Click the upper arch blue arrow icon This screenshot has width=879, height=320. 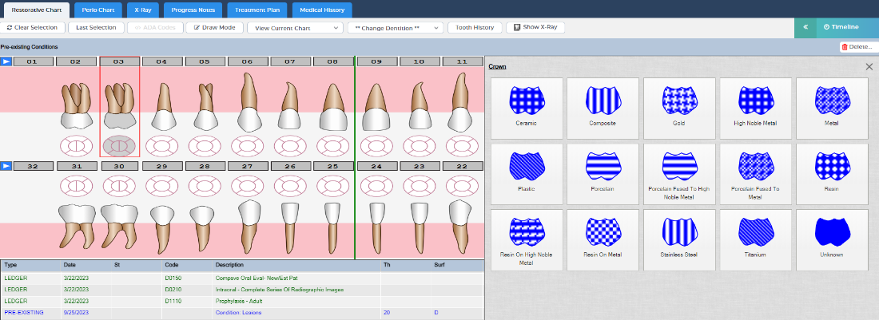6,61
